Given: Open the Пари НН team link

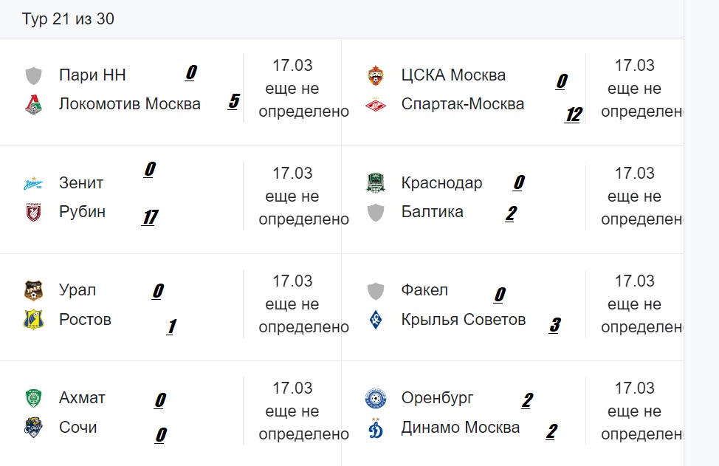Looking at the screenshot, I should (x=92, y=75).
